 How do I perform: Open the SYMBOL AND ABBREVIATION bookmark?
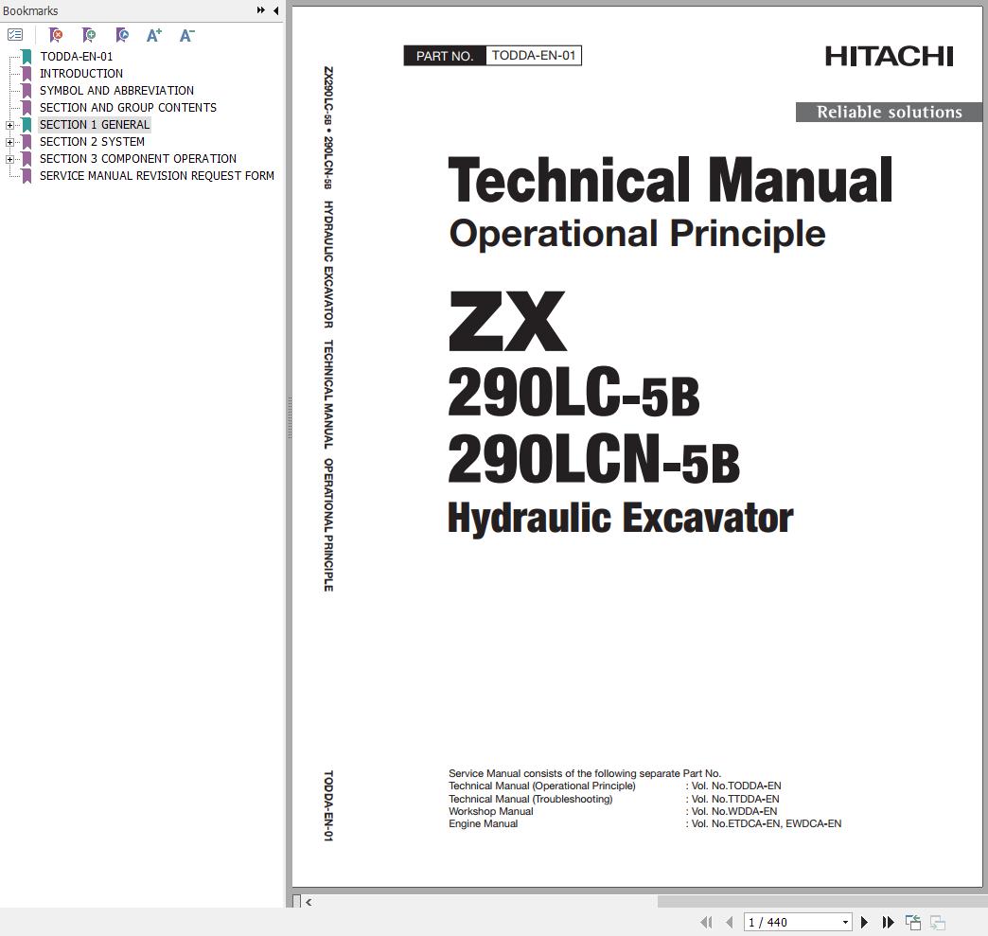116,91
